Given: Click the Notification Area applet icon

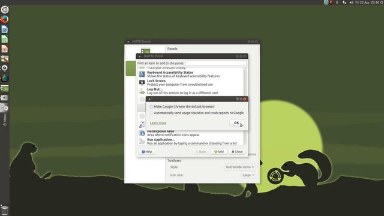Looking at the screenshot, I should click(142, 133).
